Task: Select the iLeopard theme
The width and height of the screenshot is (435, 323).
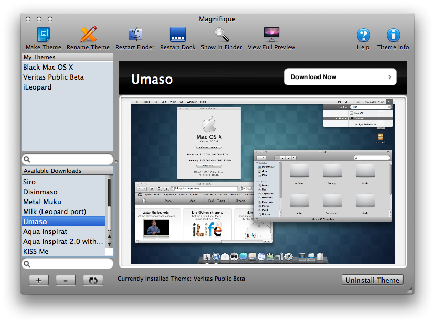Action: (x=67, y=87)
